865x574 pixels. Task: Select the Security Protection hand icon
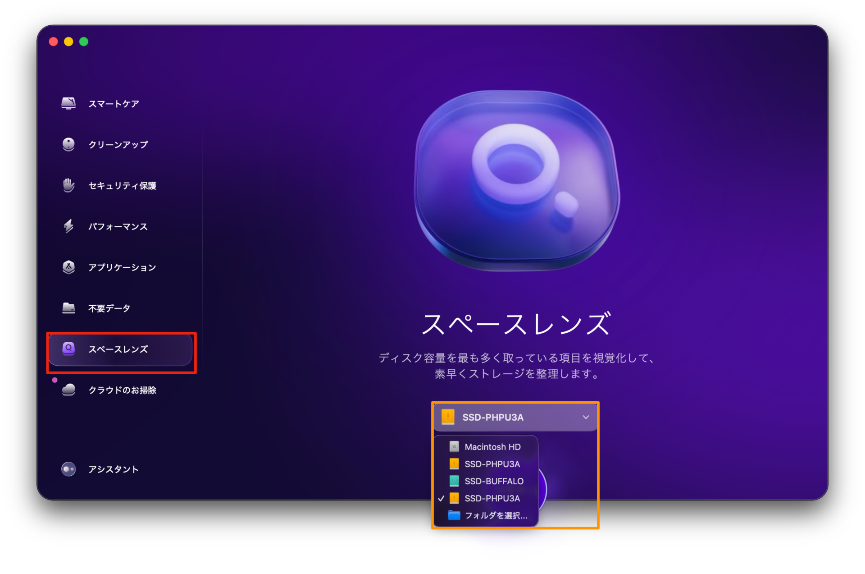pyautogui.click(x=68, y=185)
